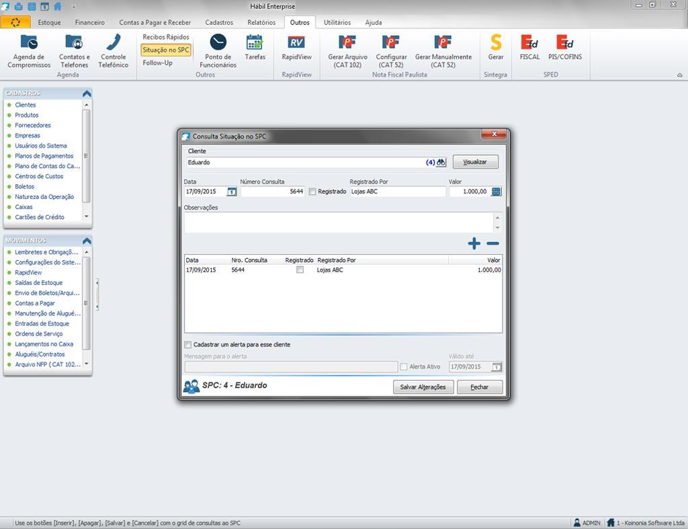This screenshot has width=688, height=529.
Task: Open Ponto de Funcionários clock
Action: tap(218, 51)
